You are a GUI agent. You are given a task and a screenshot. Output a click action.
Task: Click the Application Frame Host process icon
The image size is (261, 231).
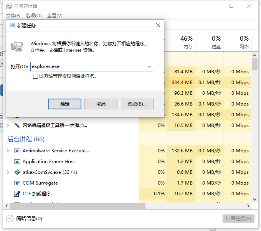[17, 162]
